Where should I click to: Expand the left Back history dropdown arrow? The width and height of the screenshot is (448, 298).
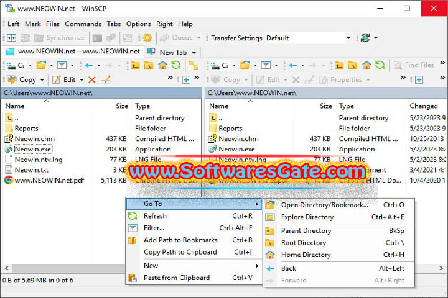click(x=98, y=65)
